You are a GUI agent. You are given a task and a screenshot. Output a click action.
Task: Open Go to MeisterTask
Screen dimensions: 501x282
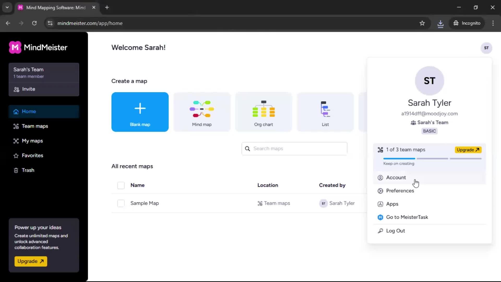[x=407, y=217]
